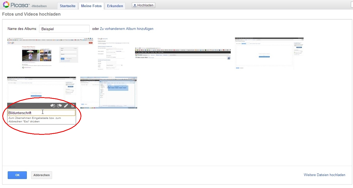
Task: Click the pencil edit caption icon
Action: pyautogui.click(x=66, y=106)
